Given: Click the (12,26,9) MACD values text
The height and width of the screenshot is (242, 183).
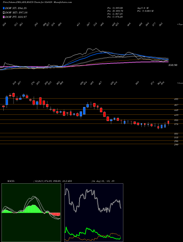Looking at the screenshot, I should coord(51,181).
